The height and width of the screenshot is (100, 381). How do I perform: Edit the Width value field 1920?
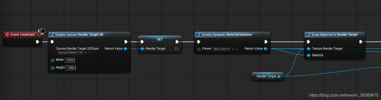point(70,60)
